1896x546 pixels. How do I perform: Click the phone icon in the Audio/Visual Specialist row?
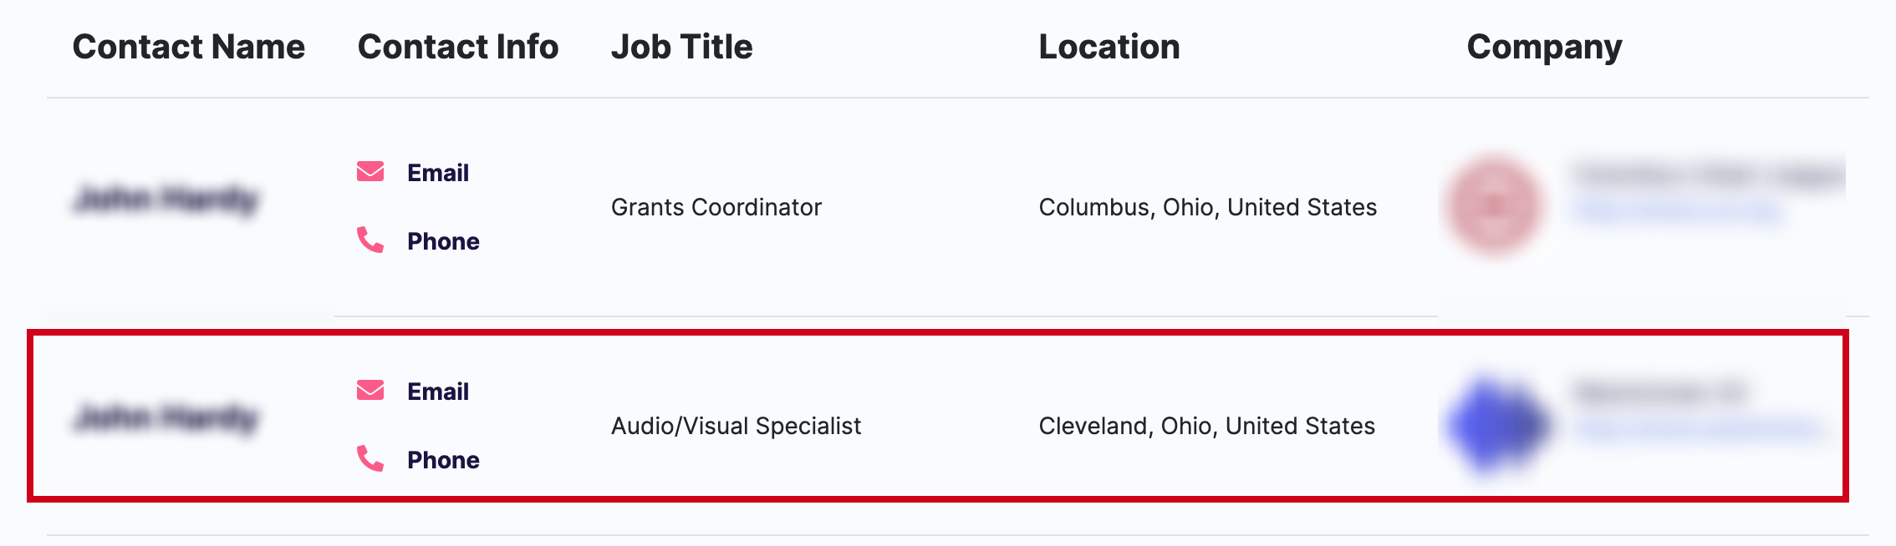pyautogui.click(x=370, y=459)
